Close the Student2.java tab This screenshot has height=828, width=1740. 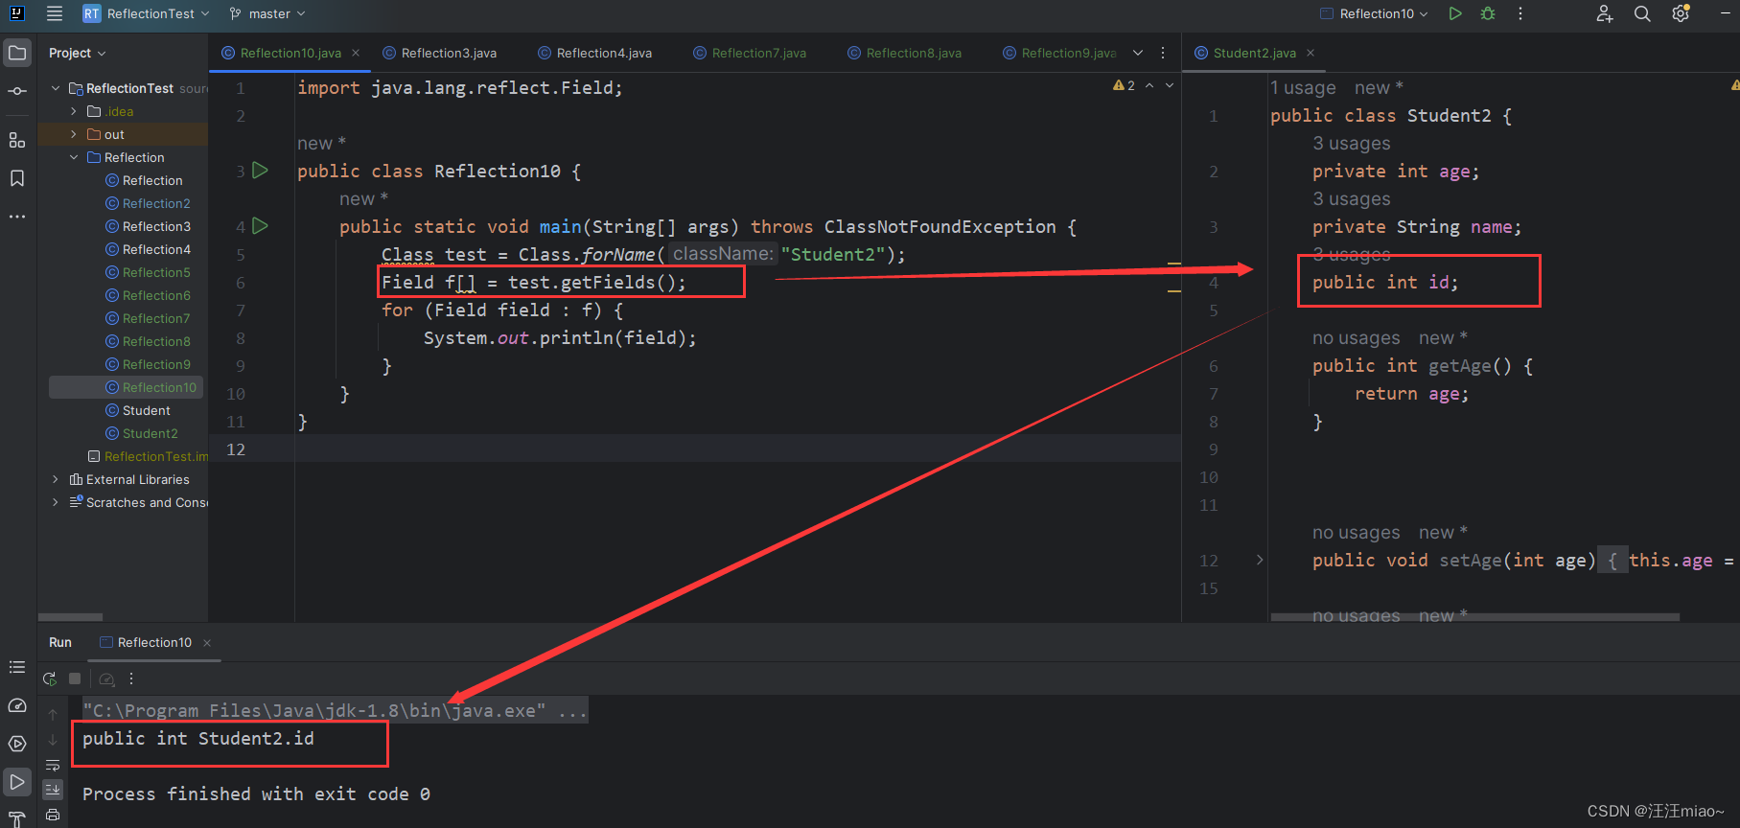pyautogui.click(x=1311, y=53)
